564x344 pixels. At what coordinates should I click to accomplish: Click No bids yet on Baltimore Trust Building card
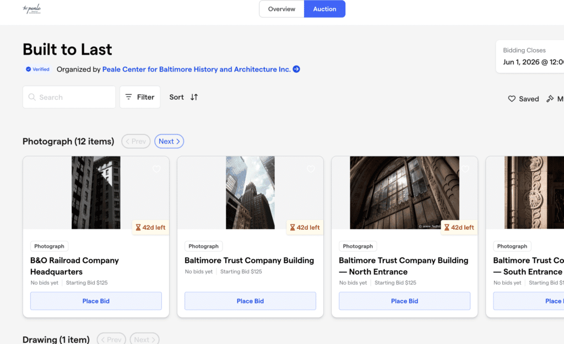tap(199, 272)
